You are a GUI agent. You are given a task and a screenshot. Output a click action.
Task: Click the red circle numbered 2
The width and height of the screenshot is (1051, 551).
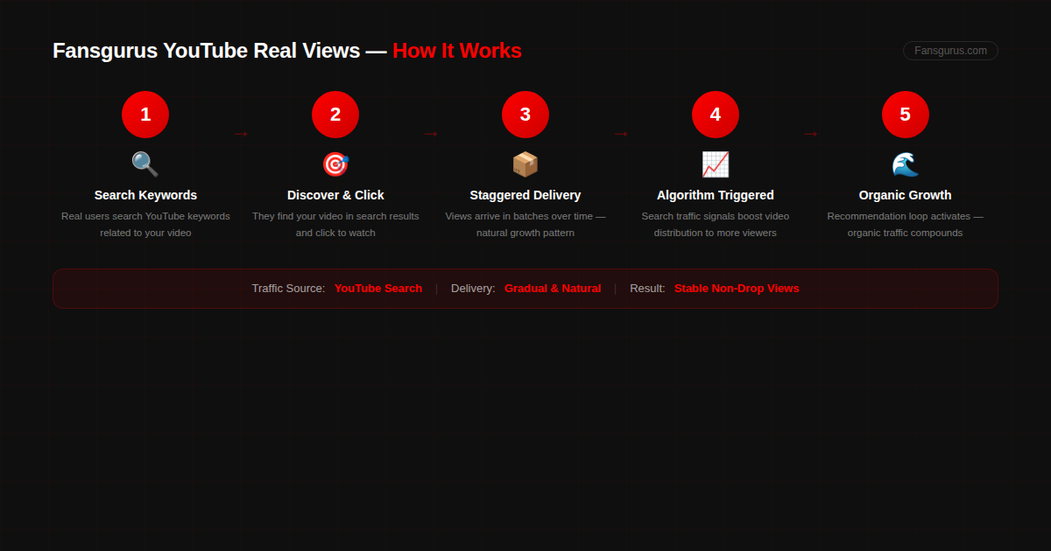pos(335,114)
